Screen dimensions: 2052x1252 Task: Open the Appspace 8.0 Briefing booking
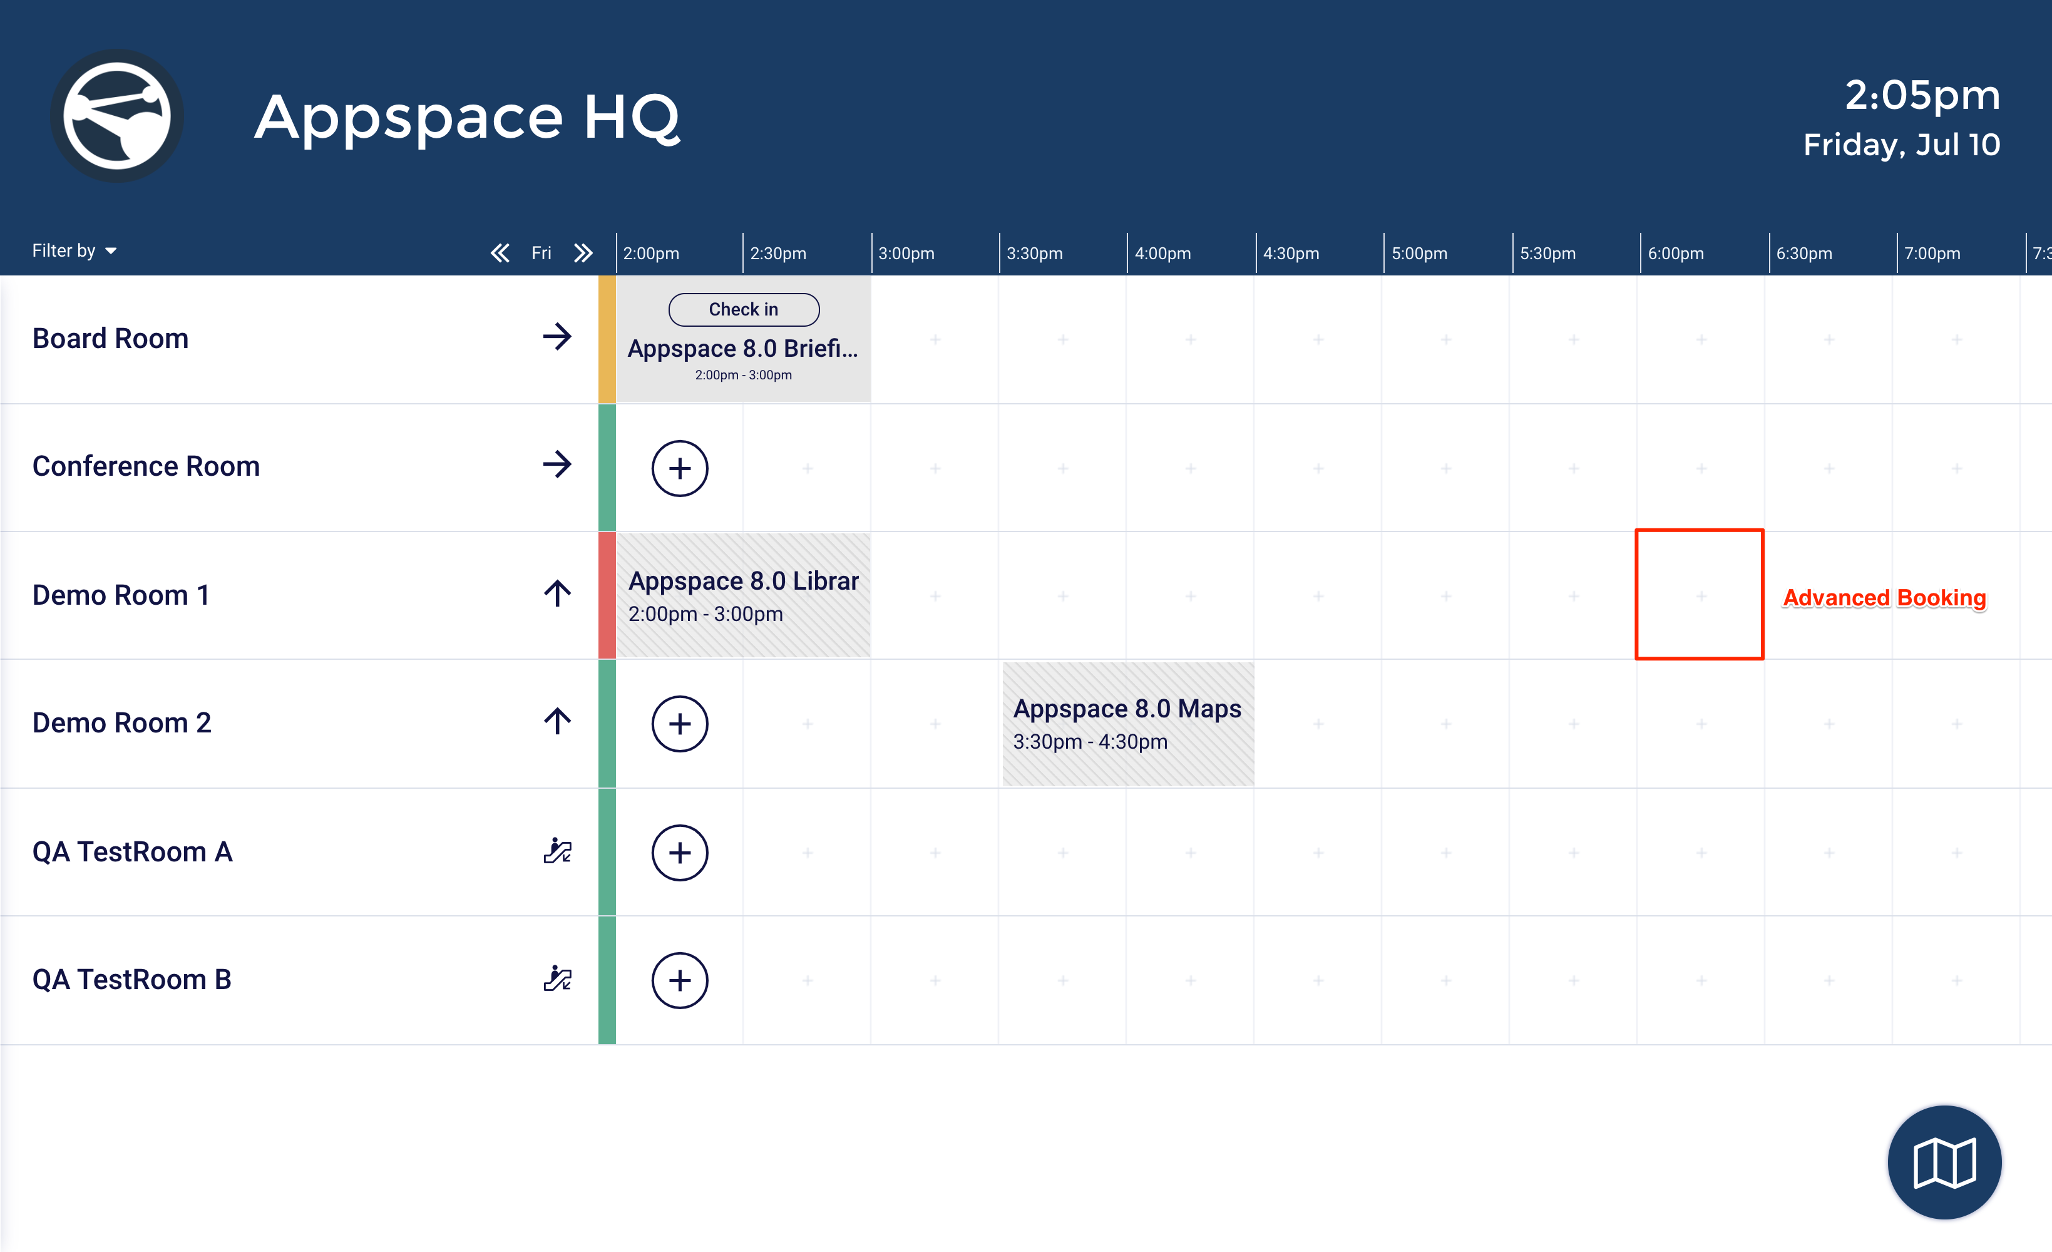pyautogui.click(x=743, y=339)
